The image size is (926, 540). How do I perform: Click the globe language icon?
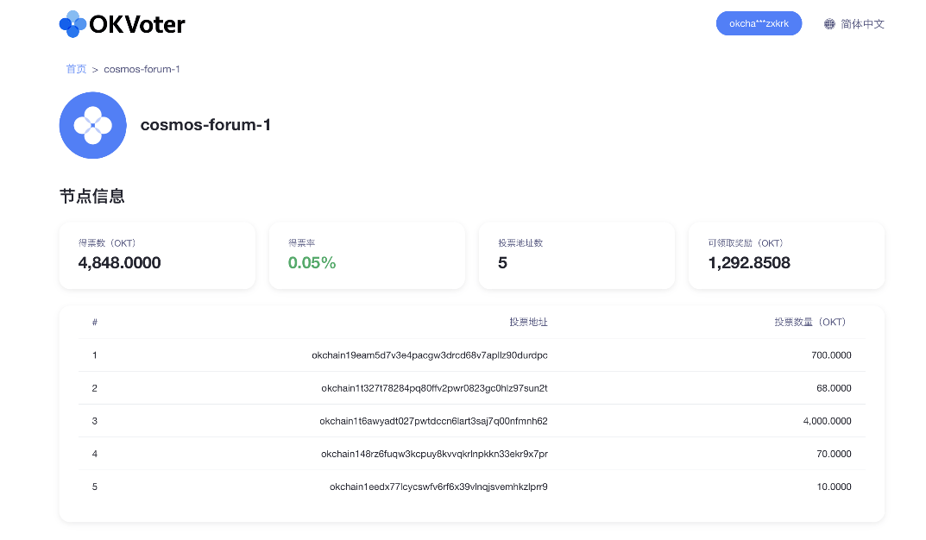829,24
